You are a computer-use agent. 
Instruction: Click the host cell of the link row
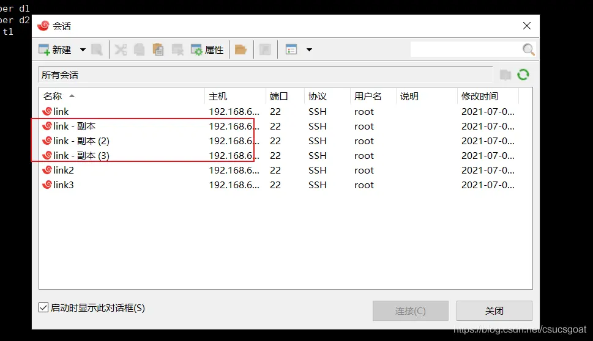pos(234,112)
